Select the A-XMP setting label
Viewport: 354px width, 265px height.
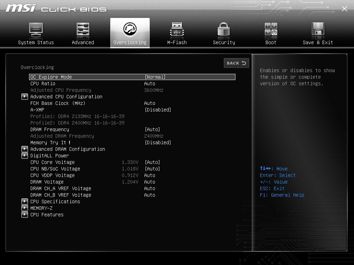[37, 110]
